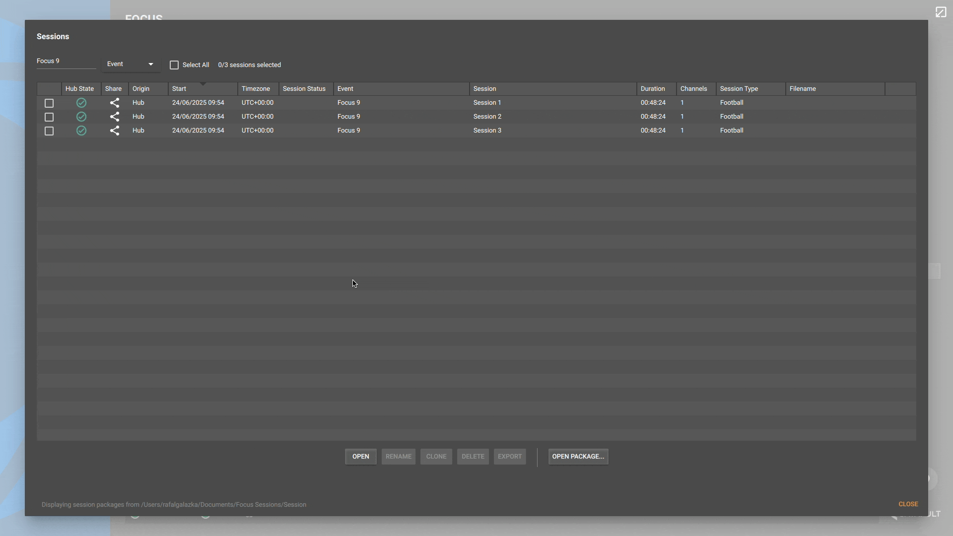Click the share icon for Session 1
The height and width of the screenshot is (536, 953).
[x=115, y=103]
